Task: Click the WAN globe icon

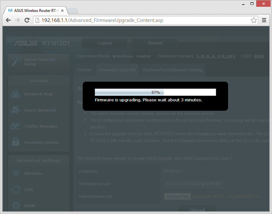Action: (16, 205)
